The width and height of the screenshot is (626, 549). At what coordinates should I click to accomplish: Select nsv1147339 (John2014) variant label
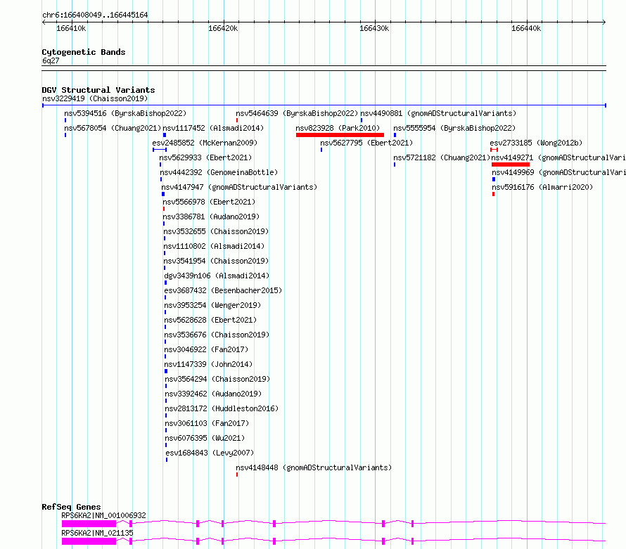pos(208,364)
